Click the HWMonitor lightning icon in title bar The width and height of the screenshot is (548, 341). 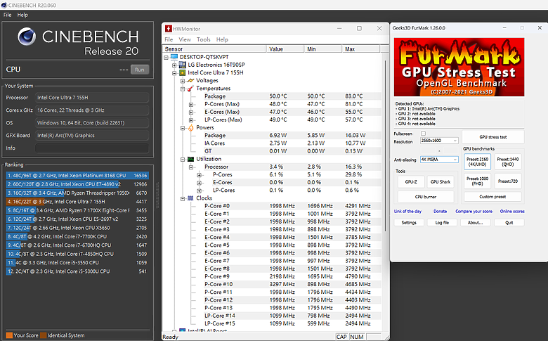point(168,29)
